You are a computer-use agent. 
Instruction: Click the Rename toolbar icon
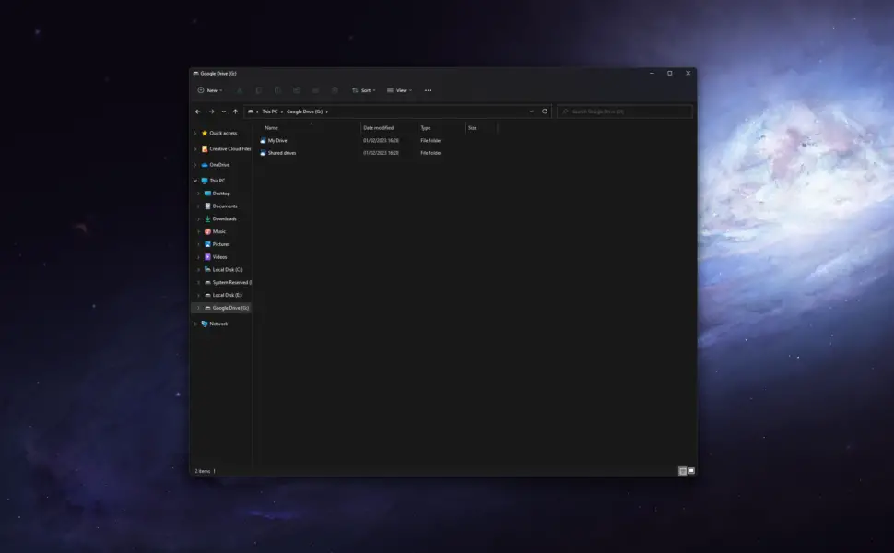297,90
